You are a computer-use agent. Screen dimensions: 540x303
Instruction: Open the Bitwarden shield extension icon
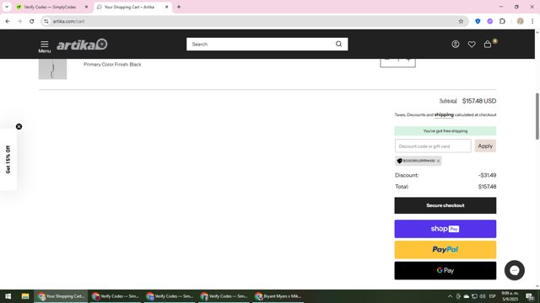(x=478, y=21)
